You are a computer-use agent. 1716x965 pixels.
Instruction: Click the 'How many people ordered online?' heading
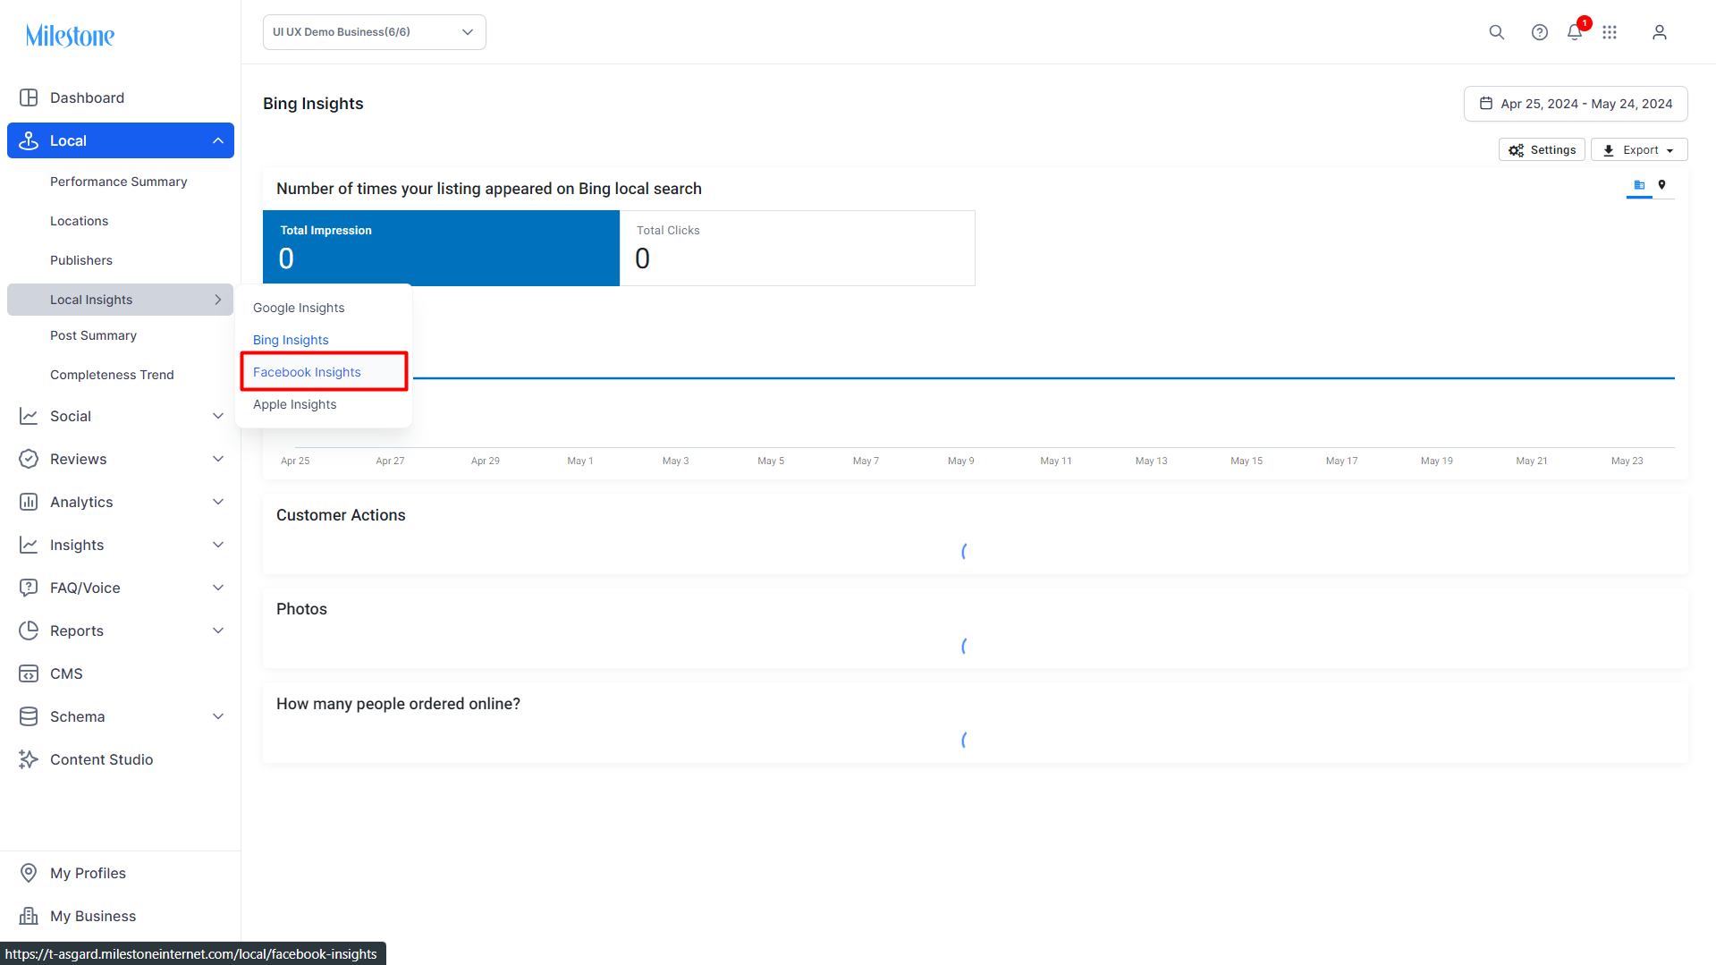click(398, 704)
